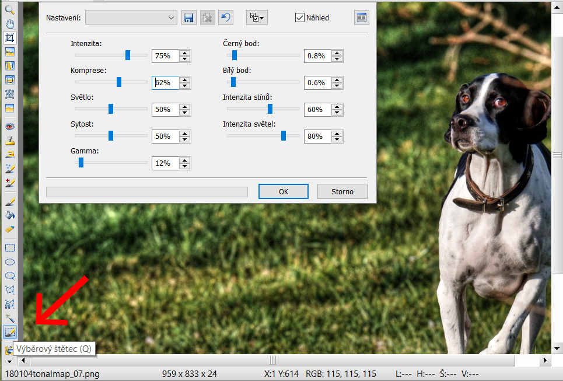Screen dimensions: 563x381
Task: Select the Red eye removal tool
Action: click(x=10, y=127)
